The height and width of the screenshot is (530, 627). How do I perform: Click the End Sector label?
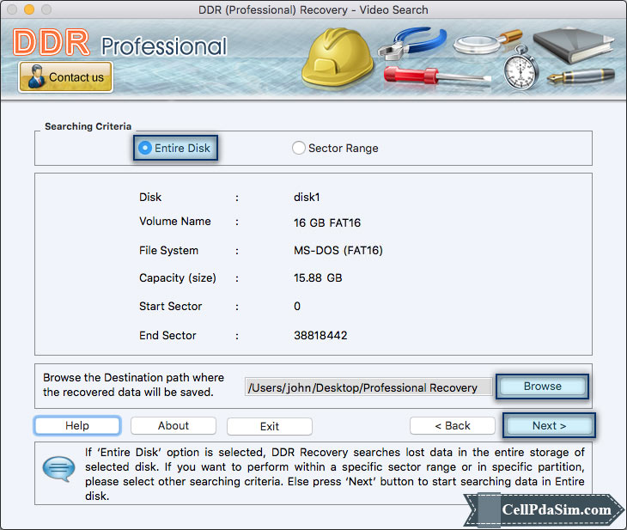pyautogui.click(x=167, y=335)
